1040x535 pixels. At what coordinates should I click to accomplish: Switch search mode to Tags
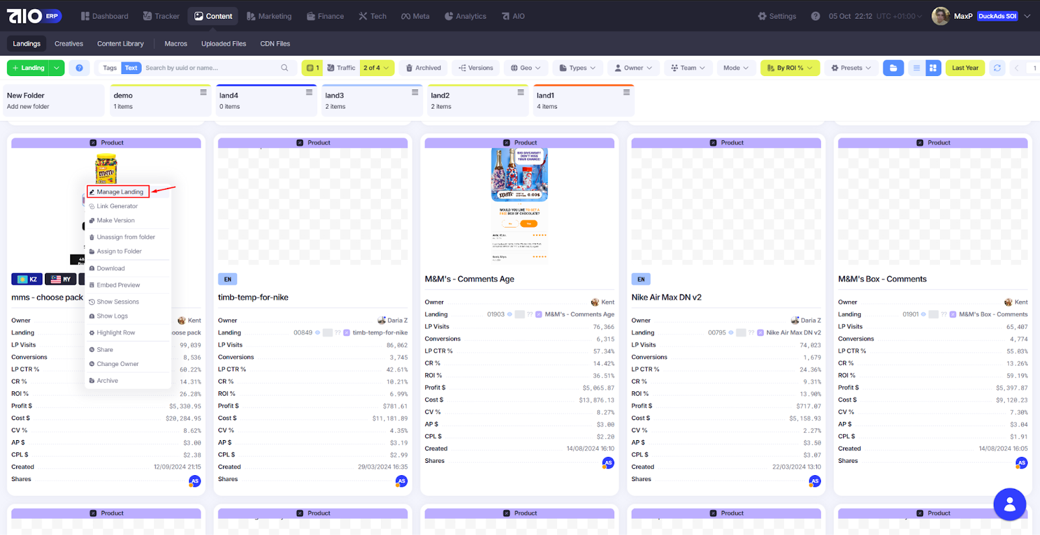110,68
